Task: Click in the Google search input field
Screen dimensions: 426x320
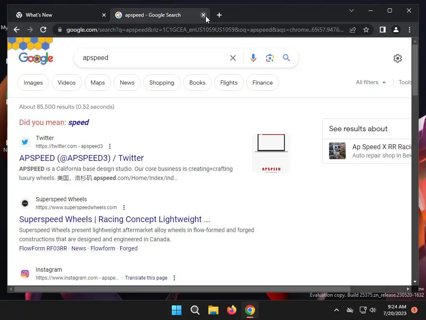Action: click(x=155, y=58)
